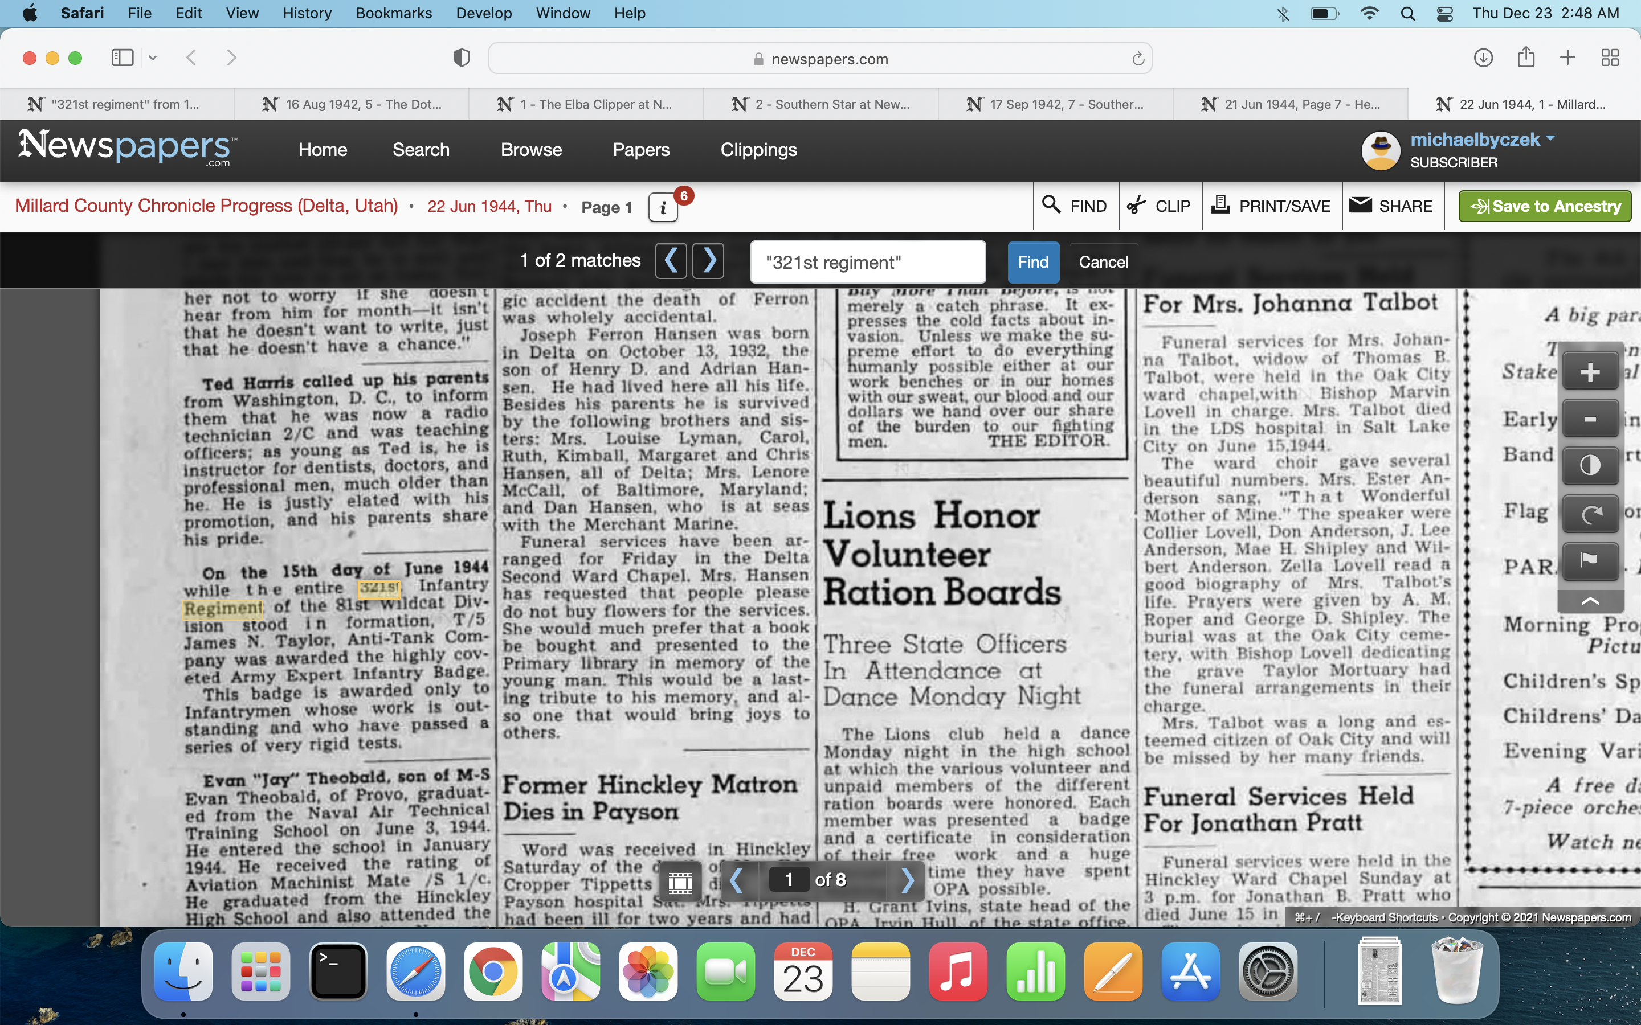
Task: Zoom in with the plus viewer button
Action: pyautogui.click(x=1590, y=371)
